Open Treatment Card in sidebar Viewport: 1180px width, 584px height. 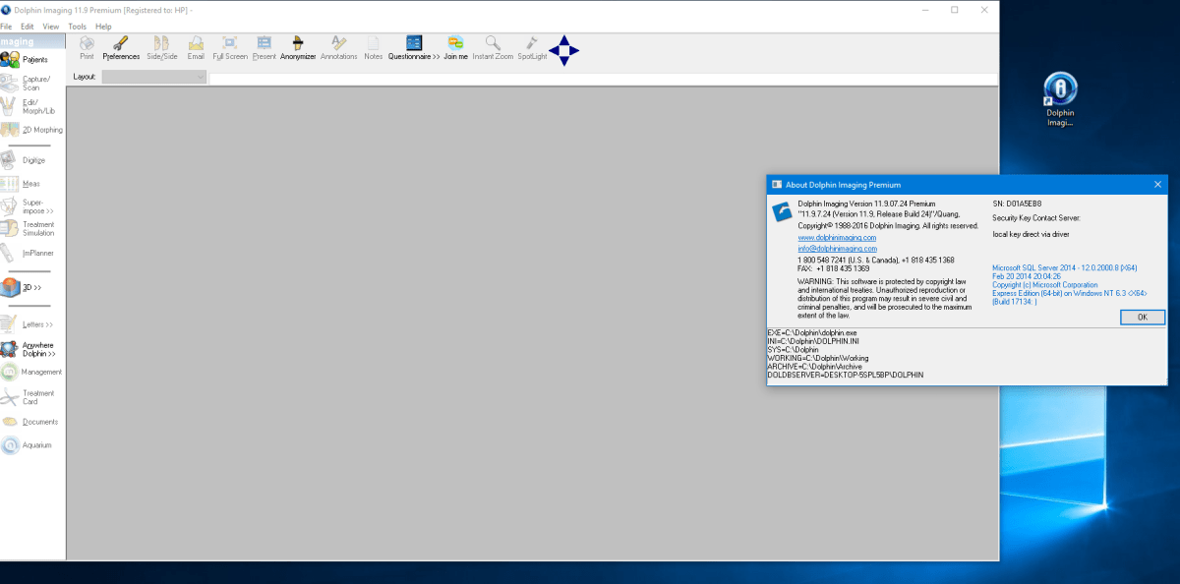[27, 397]
